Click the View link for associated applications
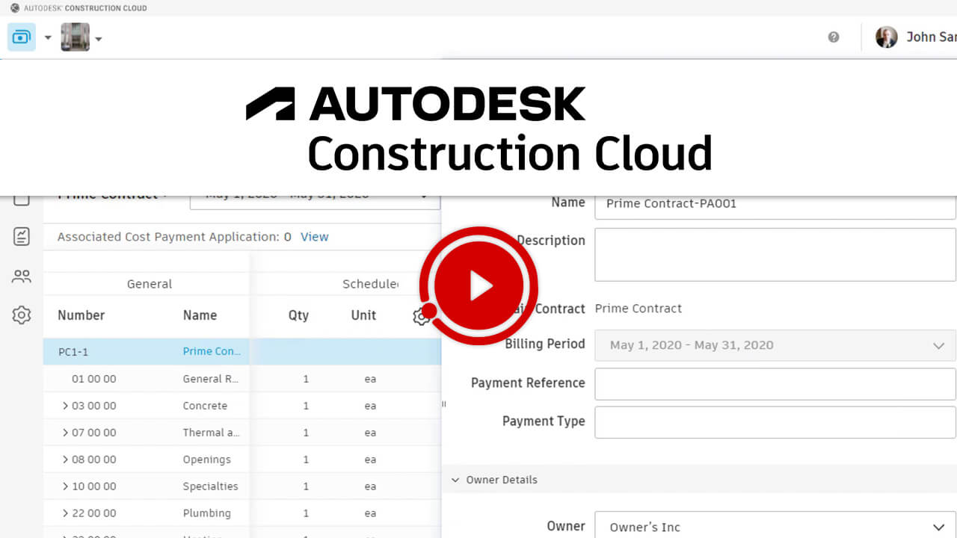This screenshot has height=538, width=957. click(314, 237)
